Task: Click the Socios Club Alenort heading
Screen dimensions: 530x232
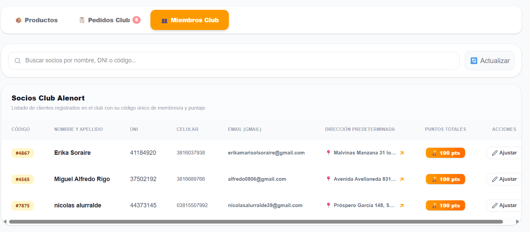Action: coord(48,98)
